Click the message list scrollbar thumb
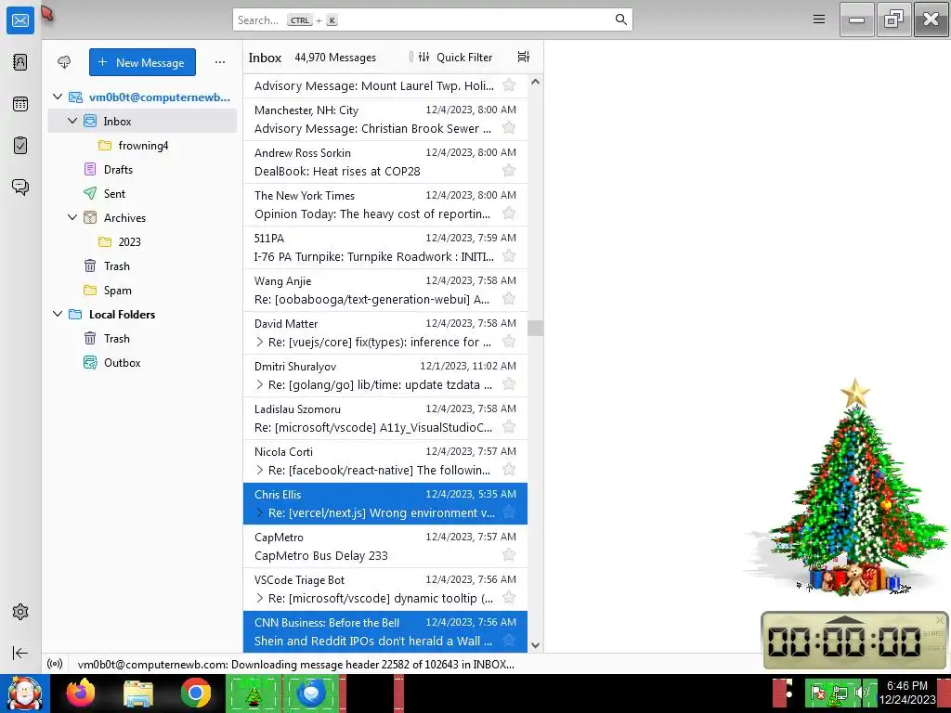951x713 pixels. 536,328
